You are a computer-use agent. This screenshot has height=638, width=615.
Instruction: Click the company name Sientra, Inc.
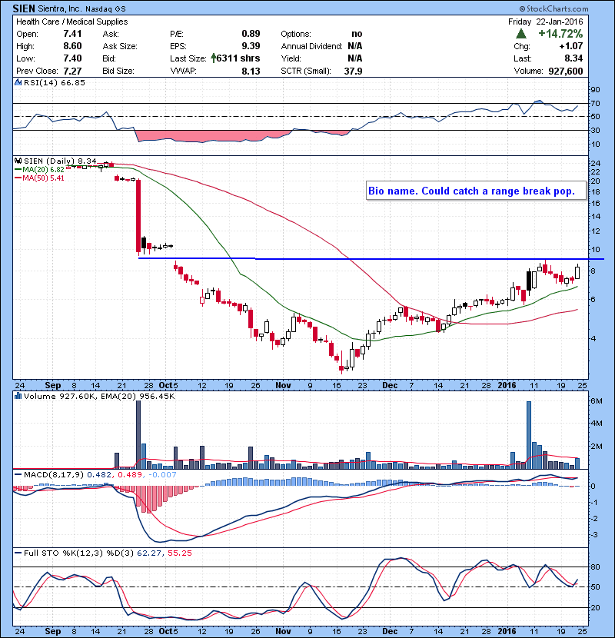click(59, 8)
